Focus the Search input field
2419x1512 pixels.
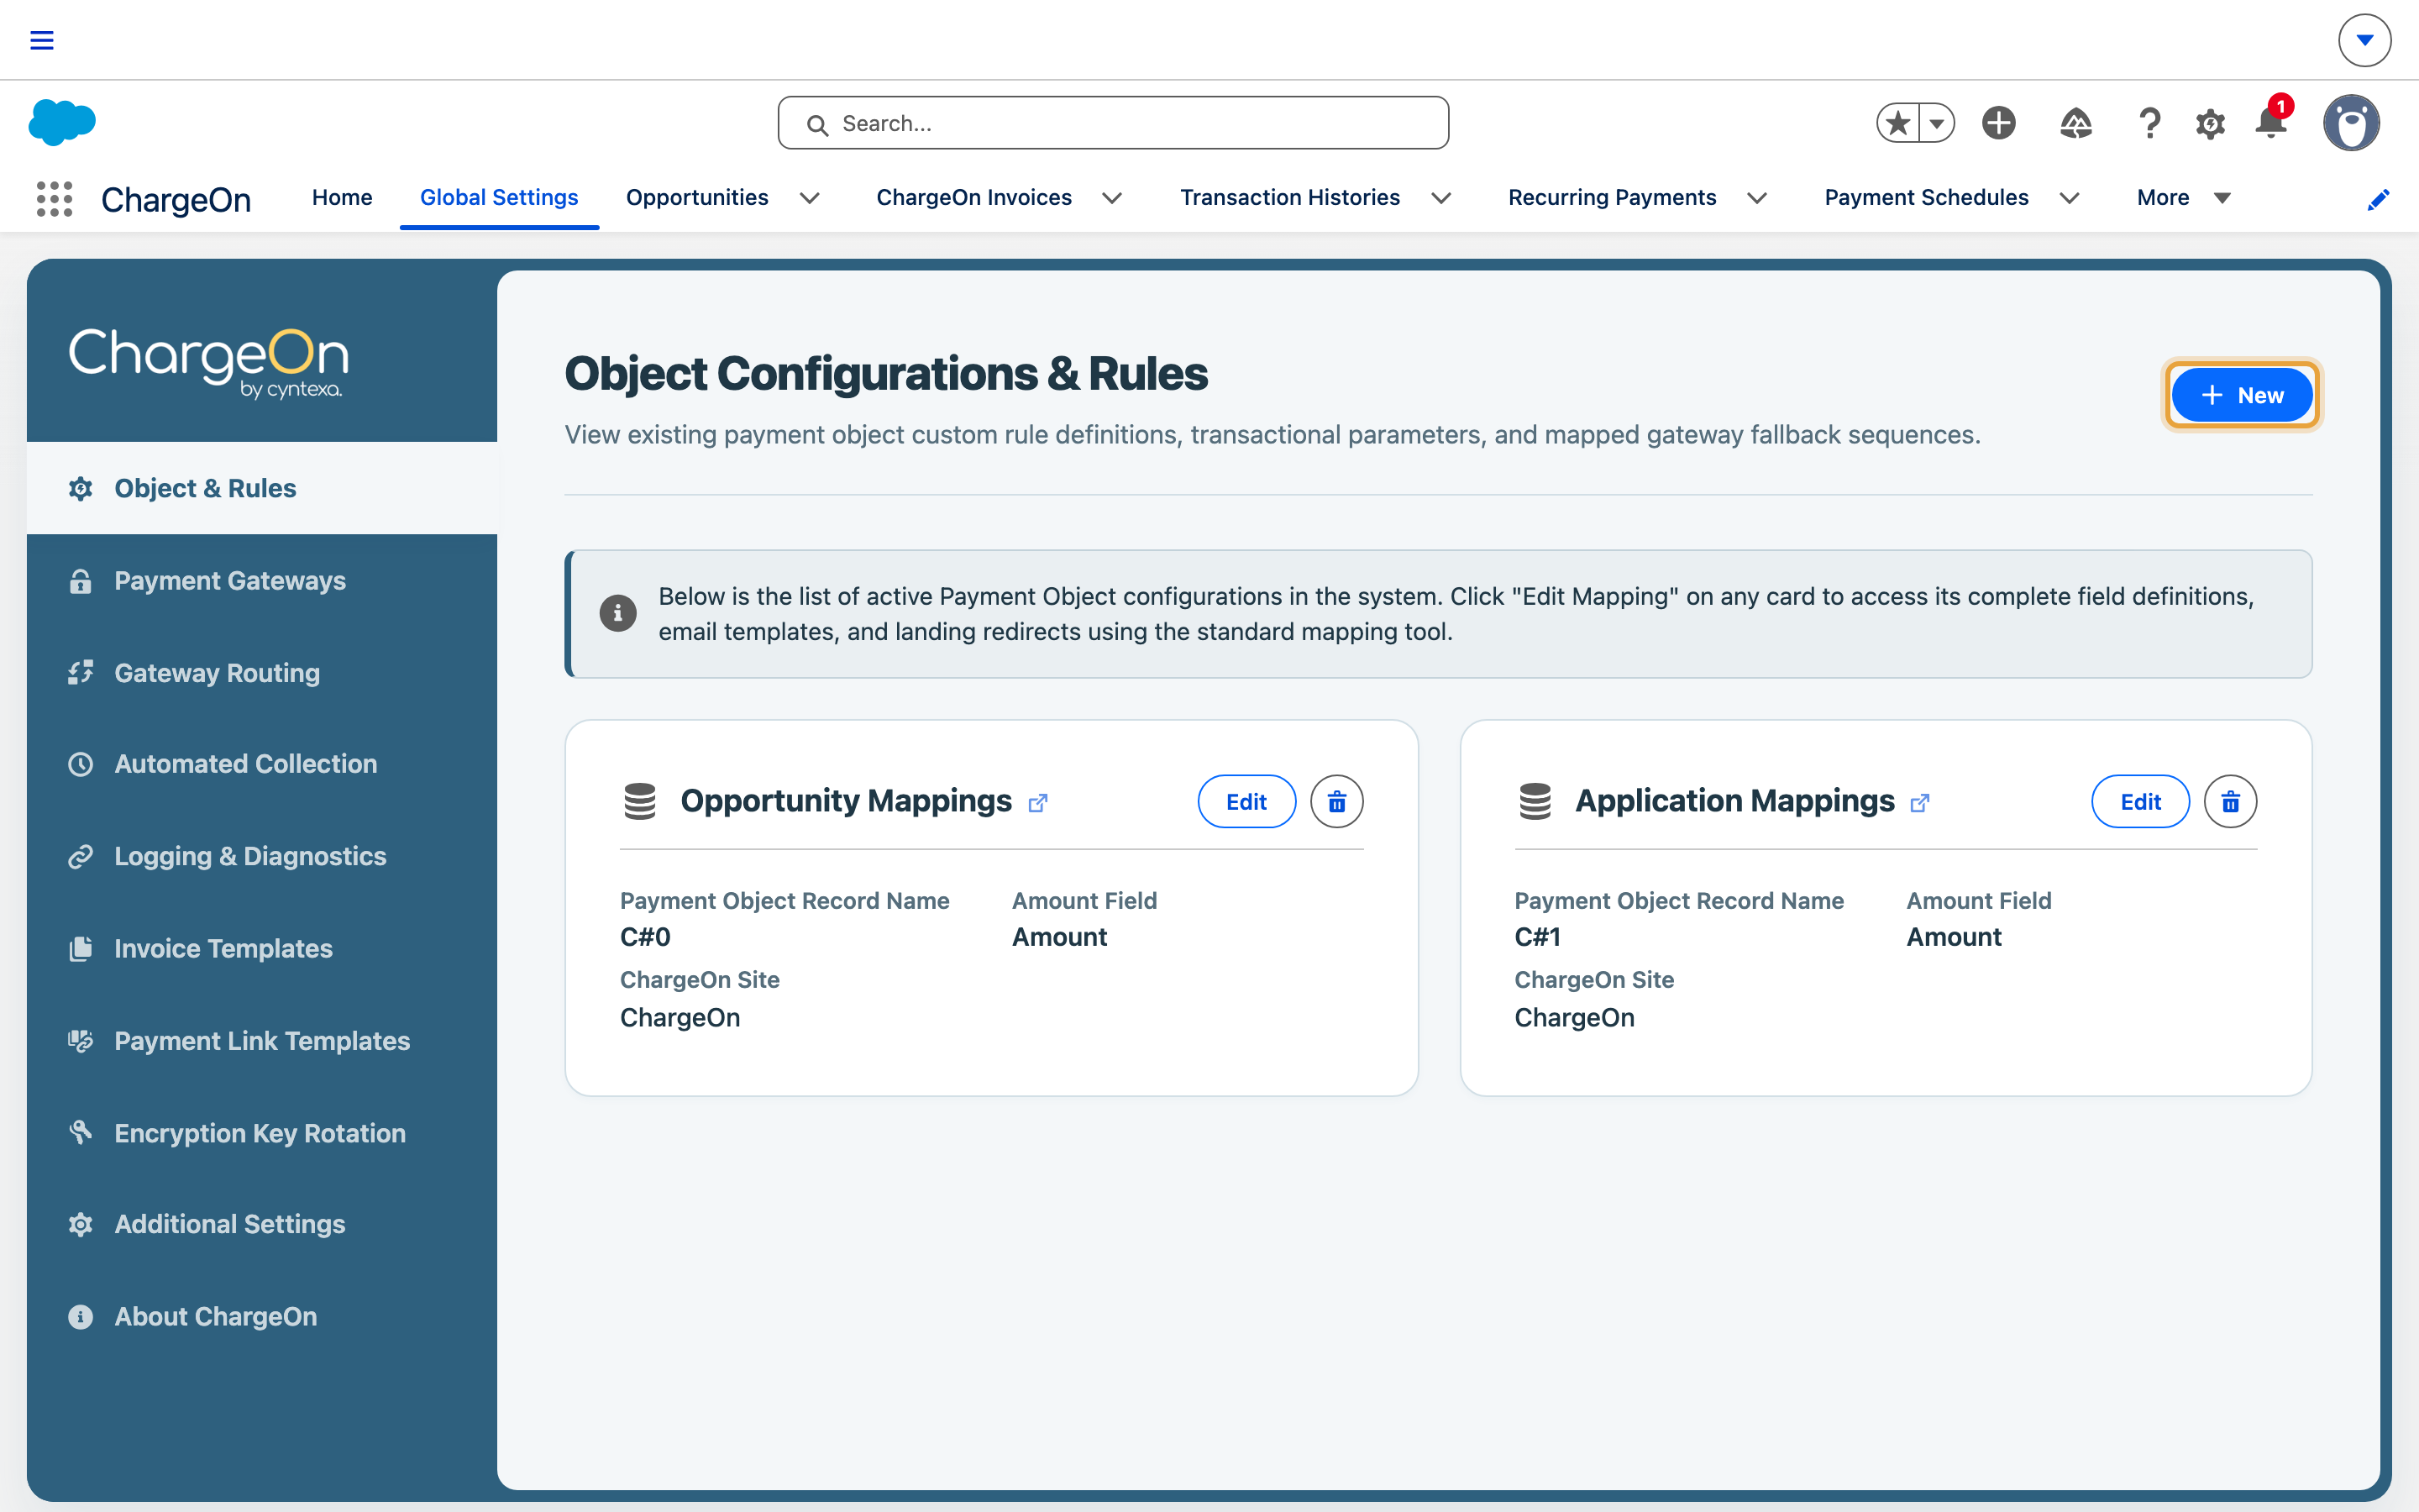click(1113, 123)
